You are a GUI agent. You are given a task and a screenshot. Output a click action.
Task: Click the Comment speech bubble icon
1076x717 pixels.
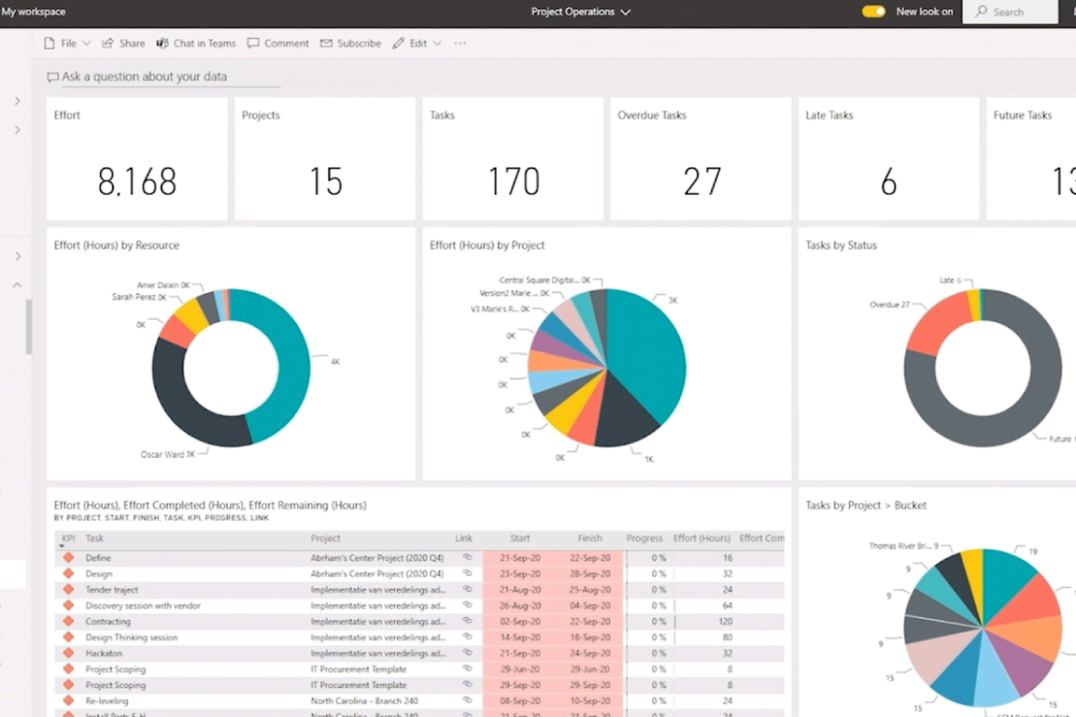pos(253,43)
